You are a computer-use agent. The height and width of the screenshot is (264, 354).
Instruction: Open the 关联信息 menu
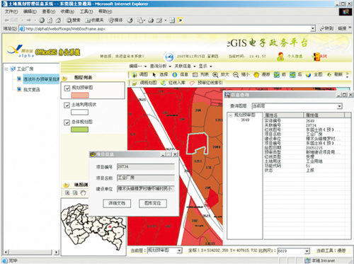pos(185,66)
